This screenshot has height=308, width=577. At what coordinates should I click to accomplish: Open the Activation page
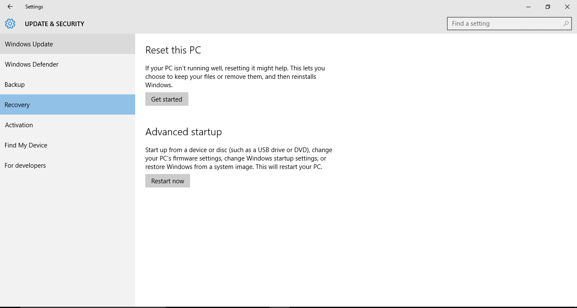pyautogui.click(x=19, y=125)
